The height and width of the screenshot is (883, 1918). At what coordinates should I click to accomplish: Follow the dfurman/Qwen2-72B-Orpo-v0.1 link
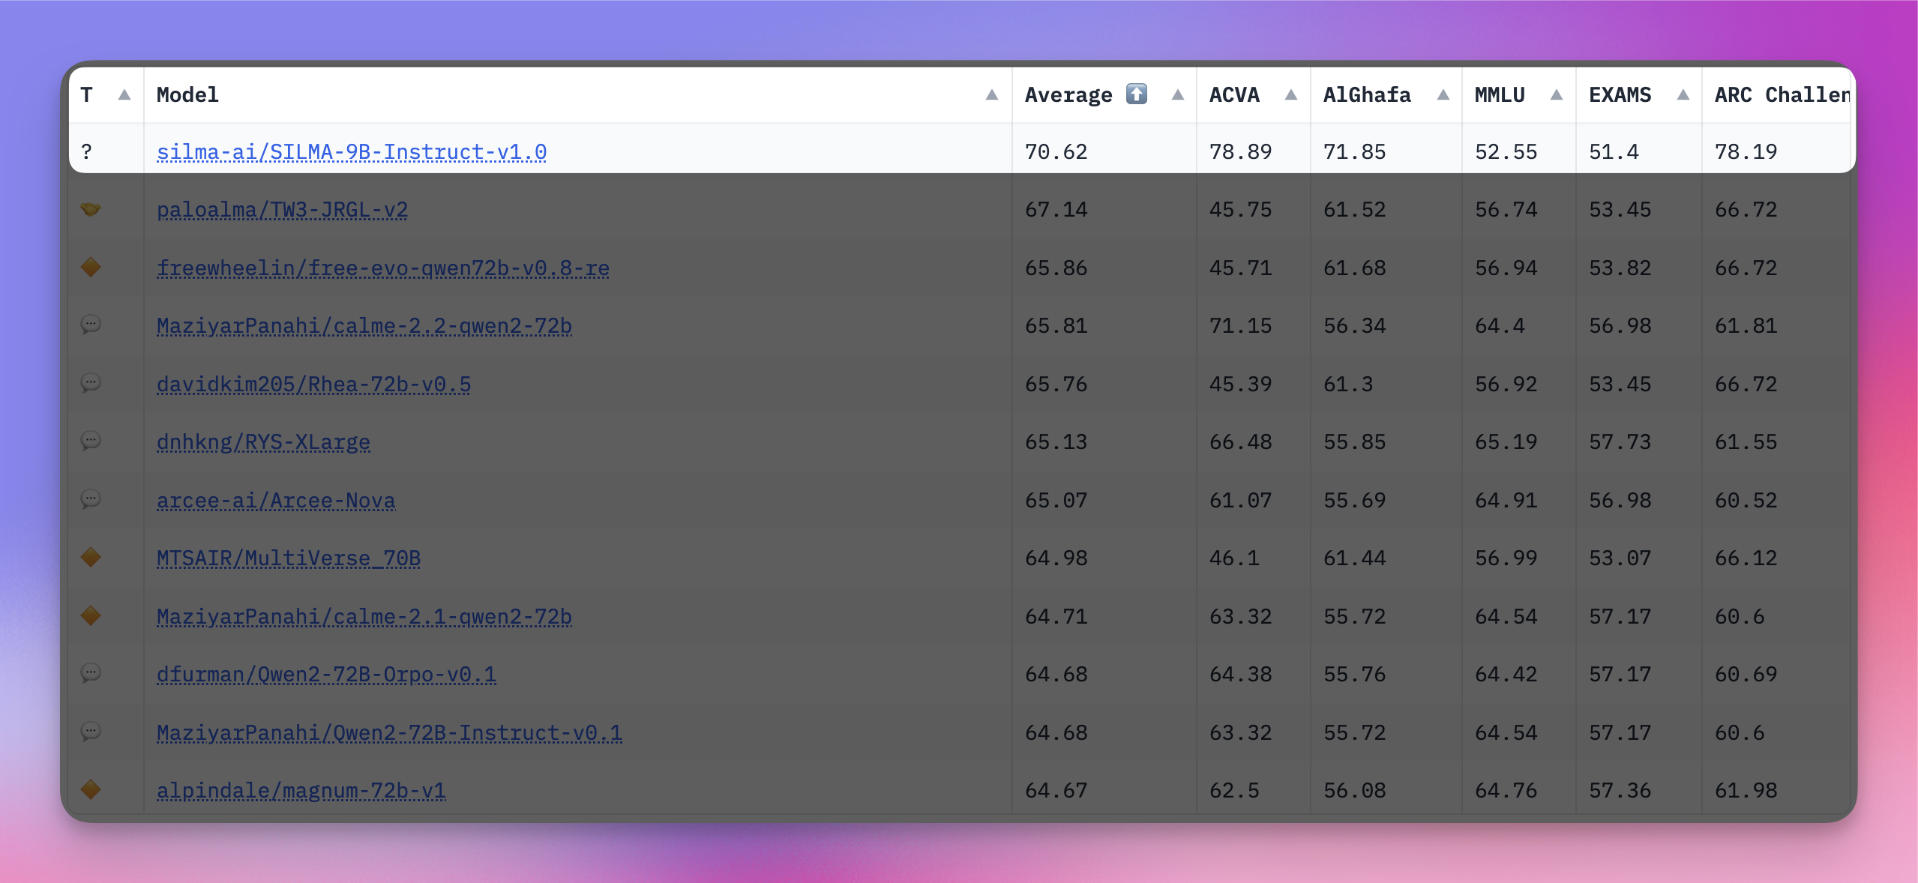click(327, 674)
